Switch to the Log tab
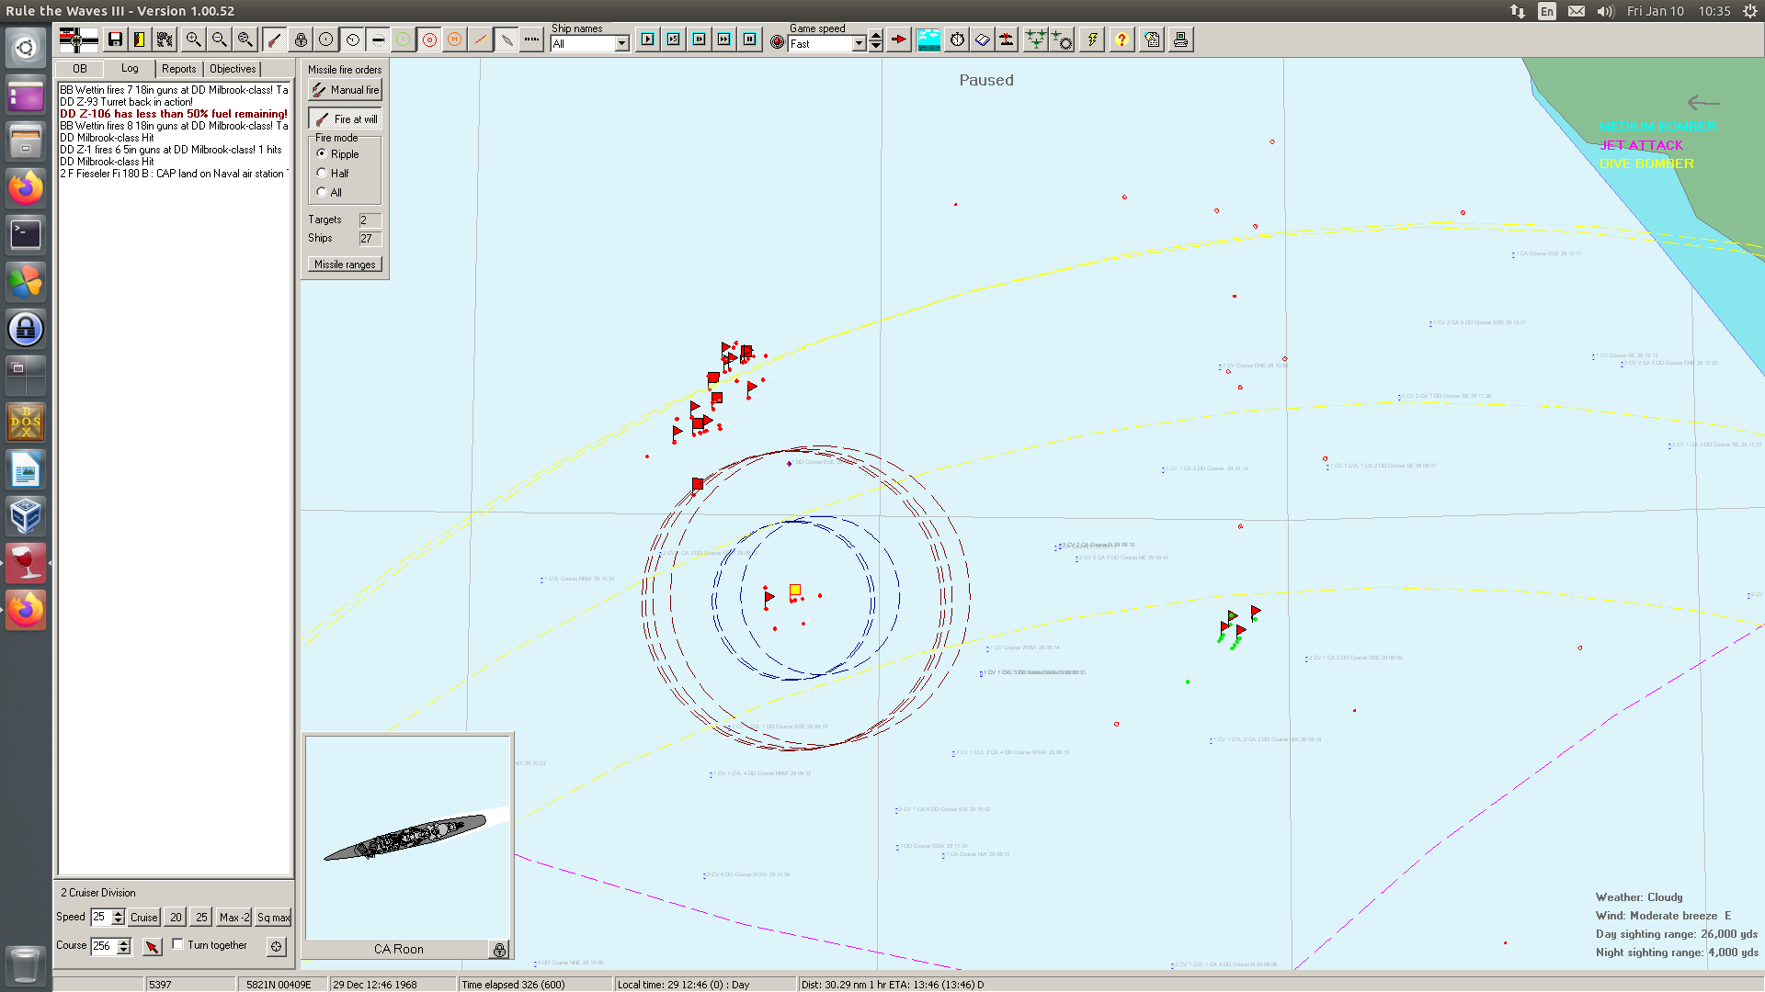This screenshot has width=1765, height=992. coord(130,69)
